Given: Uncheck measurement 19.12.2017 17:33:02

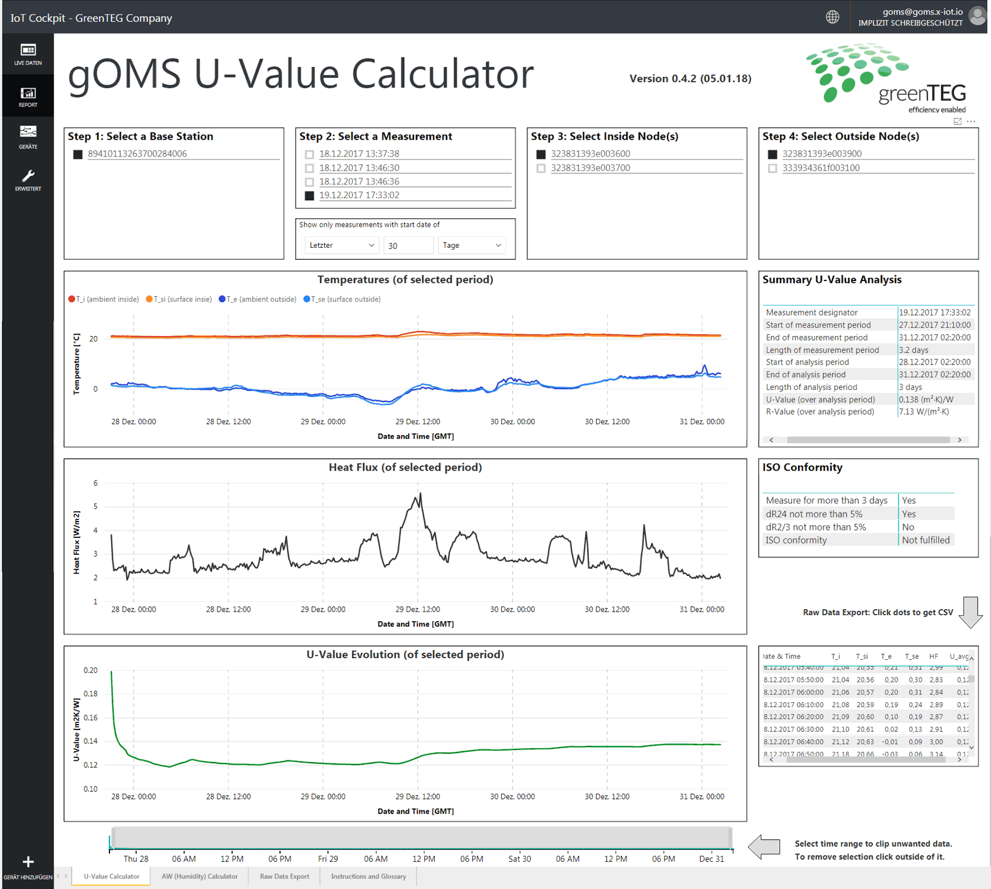Looking at the screenshot, I should click(310, 196).
